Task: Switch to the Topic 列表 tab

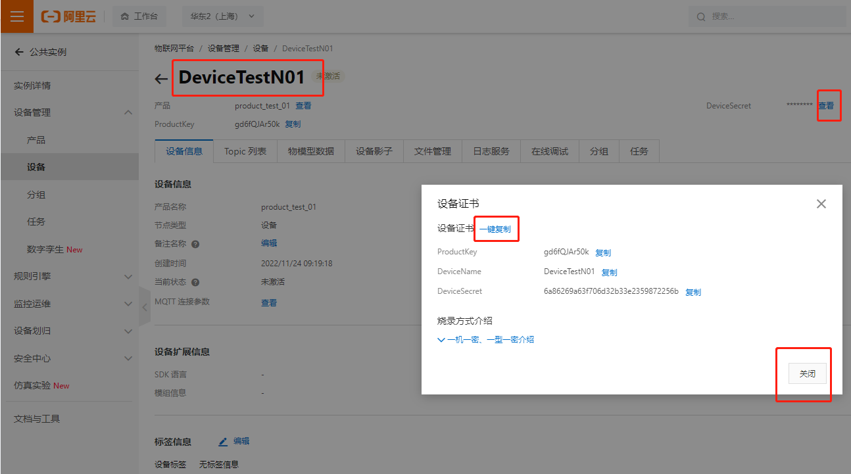Action: [x=245, y=151]
